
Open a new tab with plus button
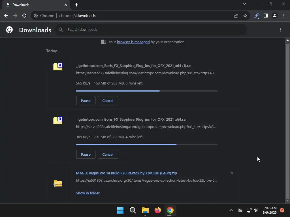pos(76,5)
